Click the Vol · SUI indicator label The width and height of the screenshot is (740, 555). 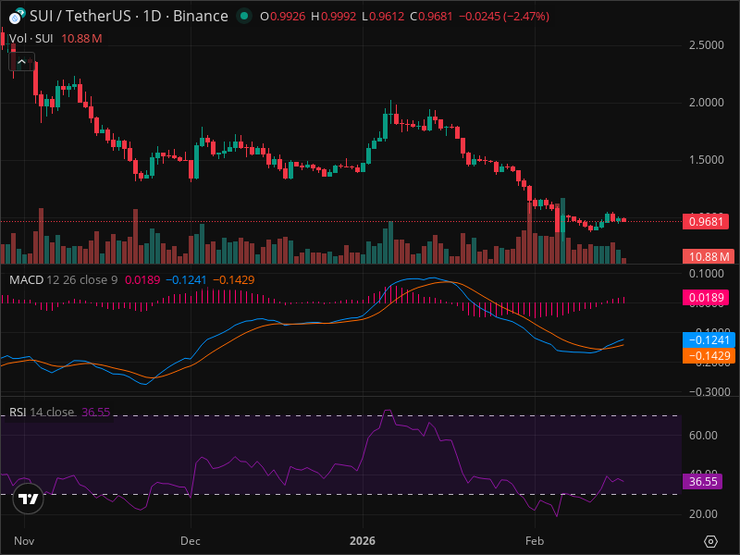(31, 39)
